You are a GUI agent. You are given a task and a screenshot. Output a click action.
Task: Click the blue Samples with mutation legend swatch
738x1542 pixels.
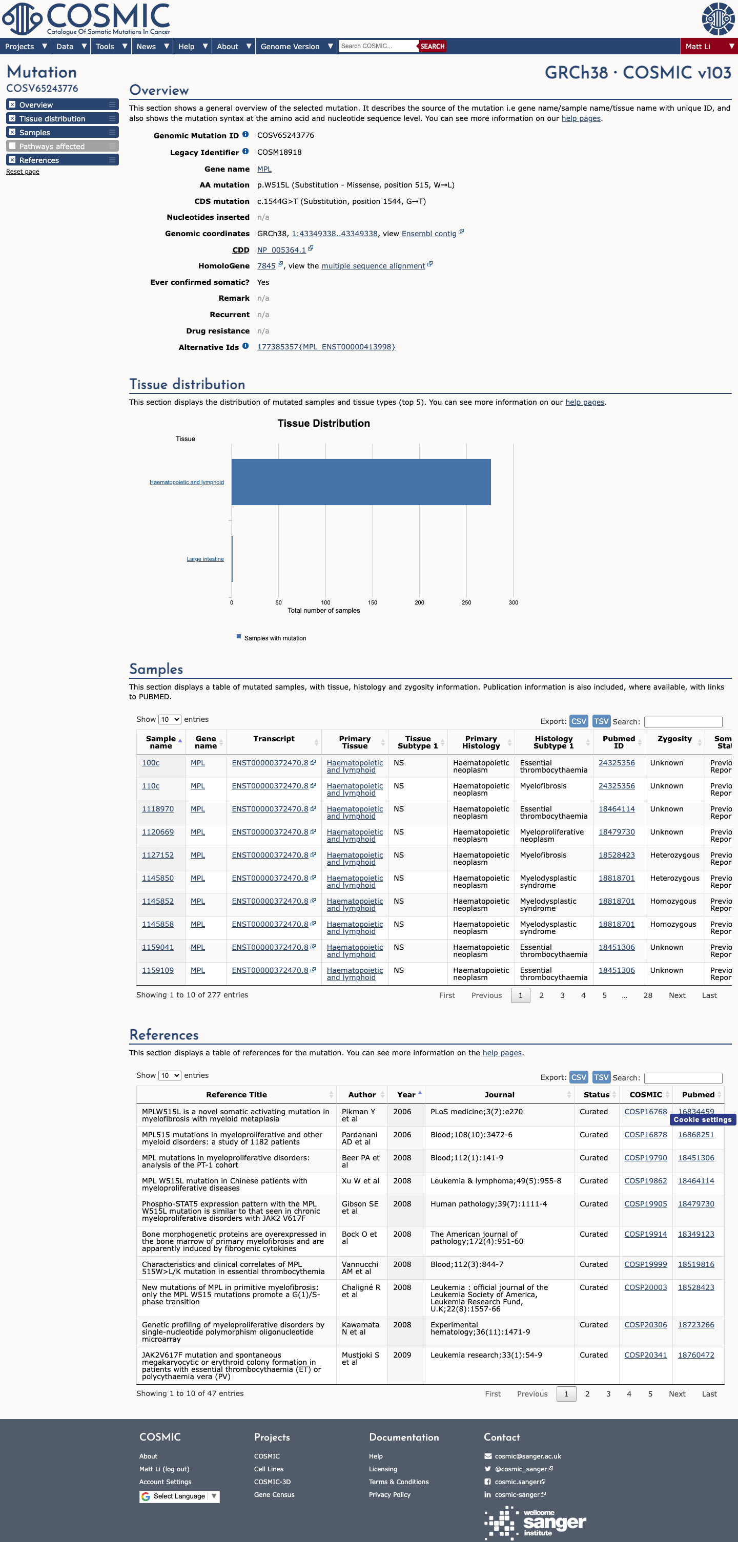(238, 636)
